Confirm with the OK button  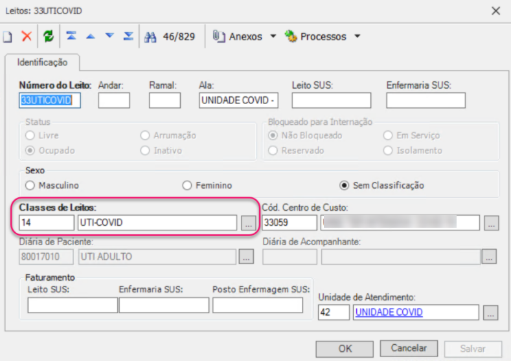tap(345, 349)
